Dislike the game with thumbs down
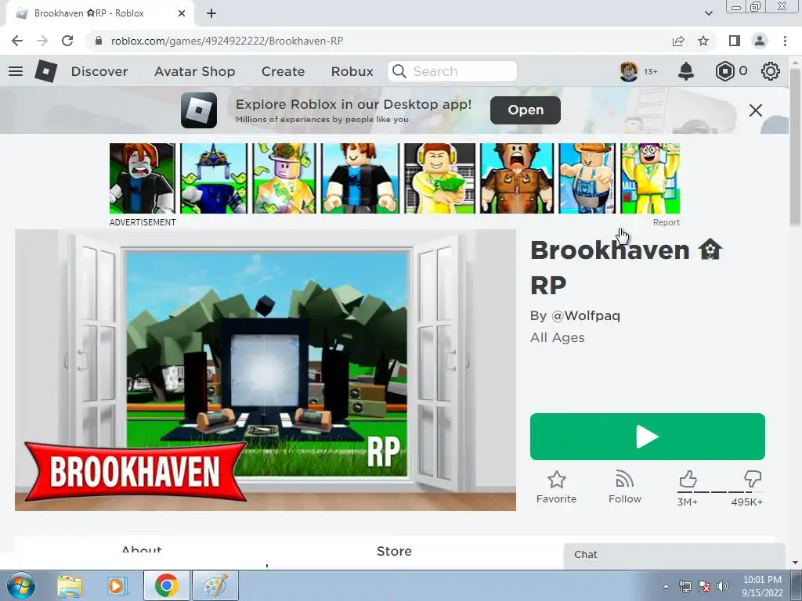 pyautogui.click(x=753, y=480)
